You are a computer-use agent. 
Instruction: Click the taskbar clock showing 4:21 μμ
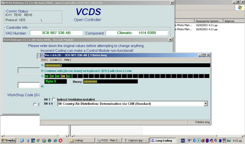coord(237,141)
